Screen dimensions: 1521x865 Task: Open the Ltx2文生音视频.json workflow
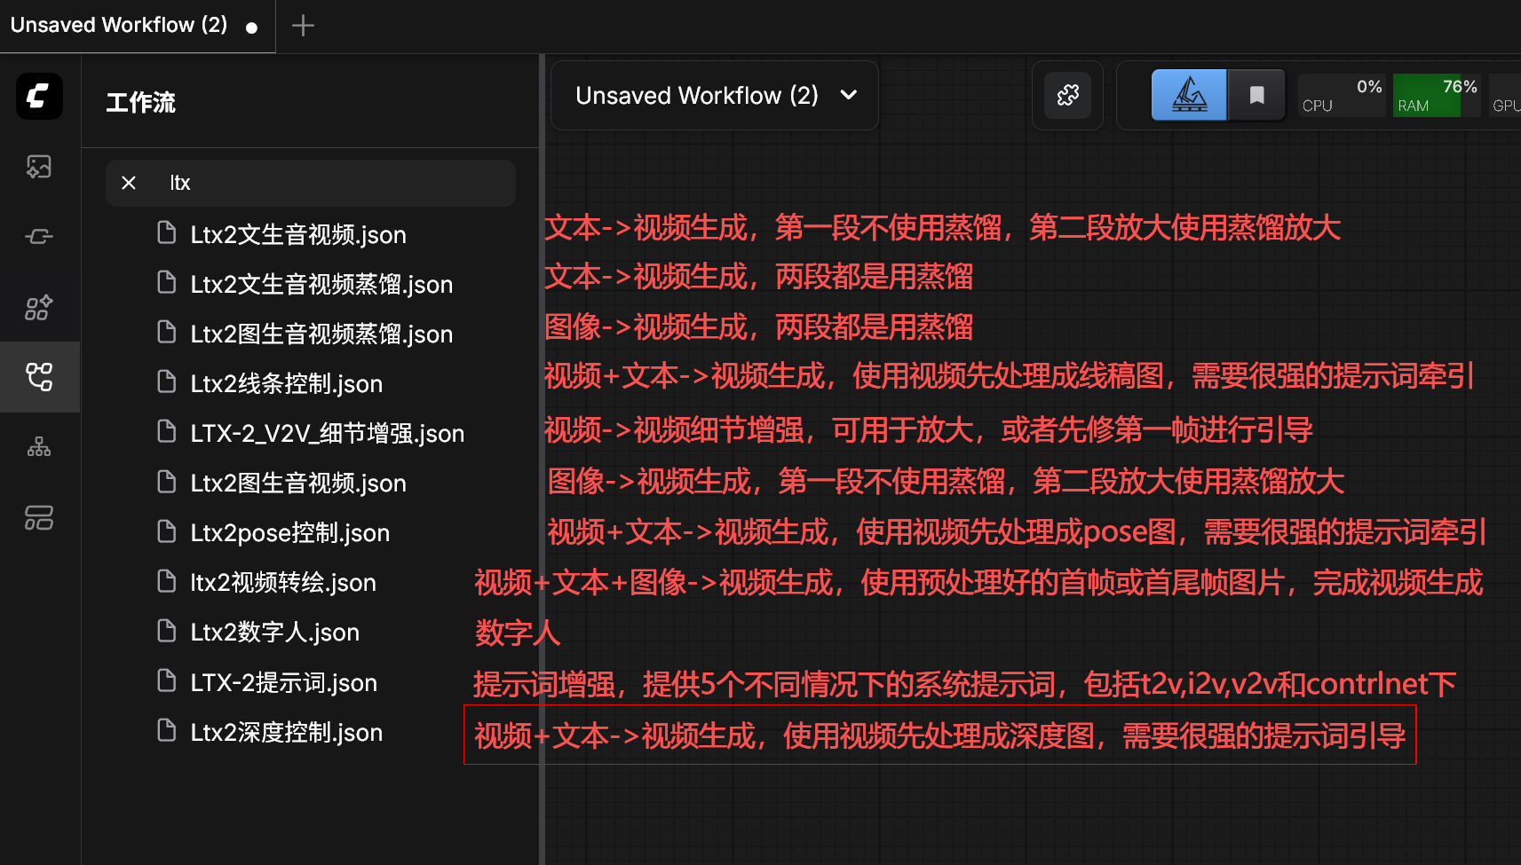(x=298, y=234)
